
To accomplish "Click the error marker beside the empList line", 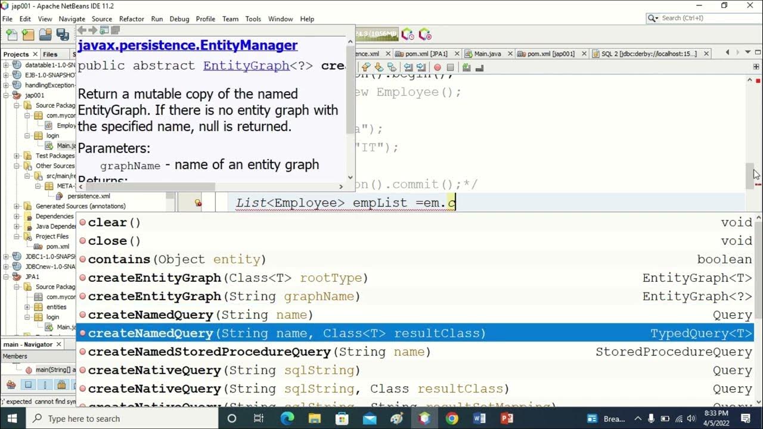I will [x=198, y=203].
